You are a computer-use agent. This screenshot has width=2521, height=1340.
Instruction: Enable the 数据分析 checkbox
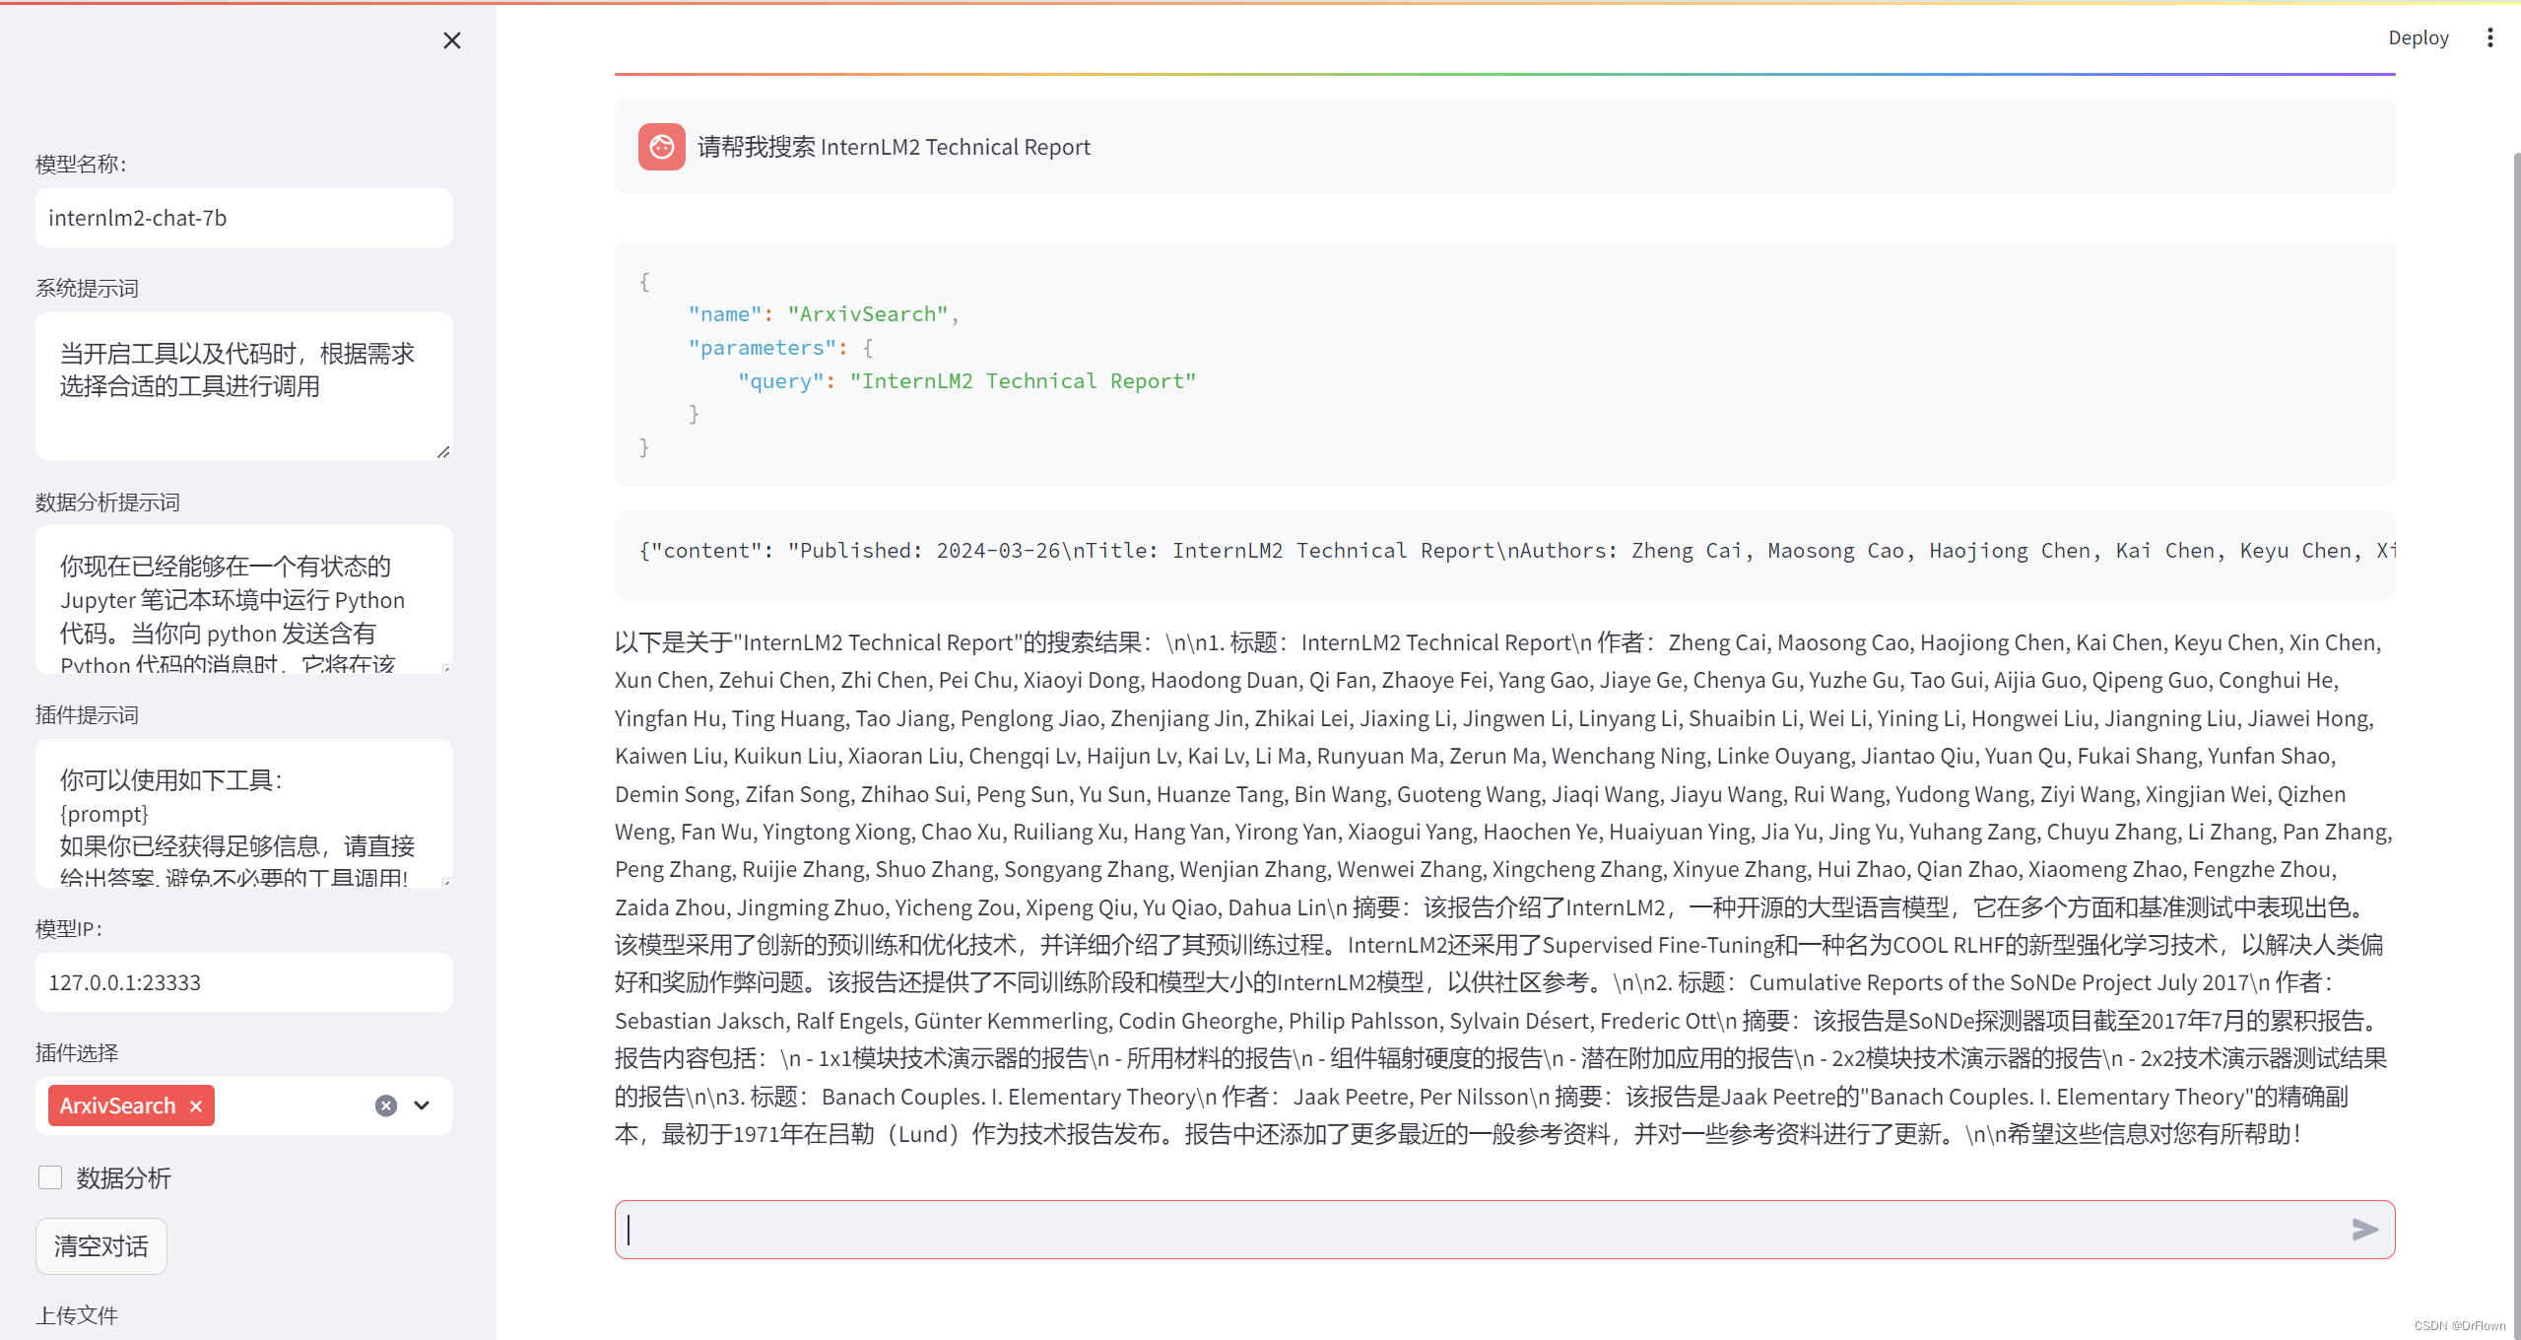[x=50, y=1177]
